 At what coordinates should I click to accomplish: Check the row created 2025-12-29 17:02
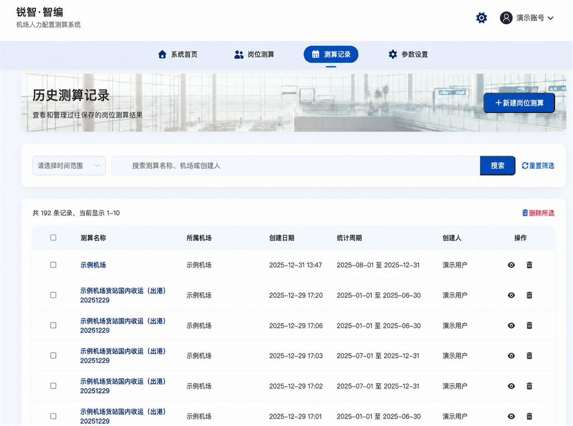click(53, 386)
